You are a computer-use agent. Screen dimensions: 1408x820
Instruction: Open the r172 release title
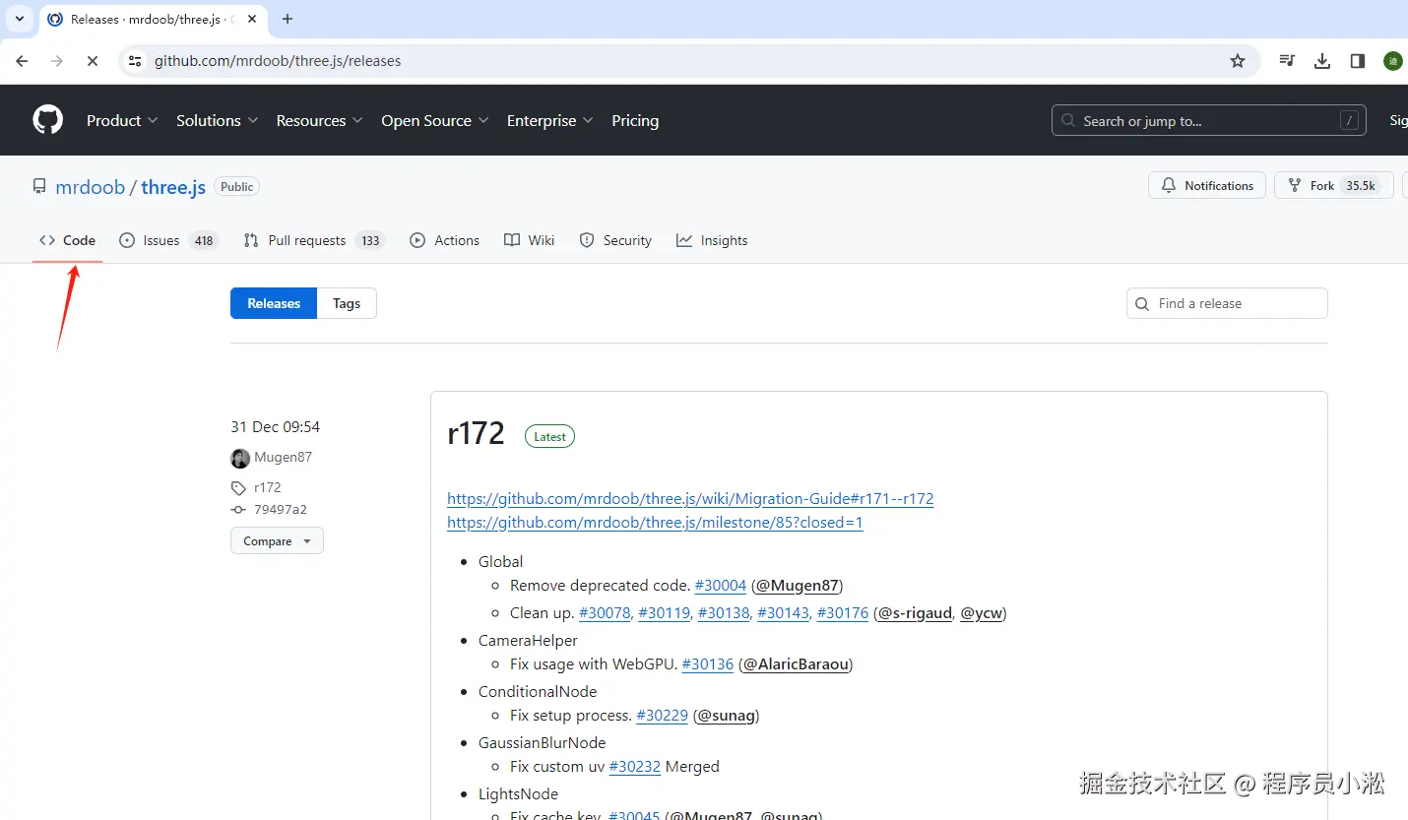[476, 433]
